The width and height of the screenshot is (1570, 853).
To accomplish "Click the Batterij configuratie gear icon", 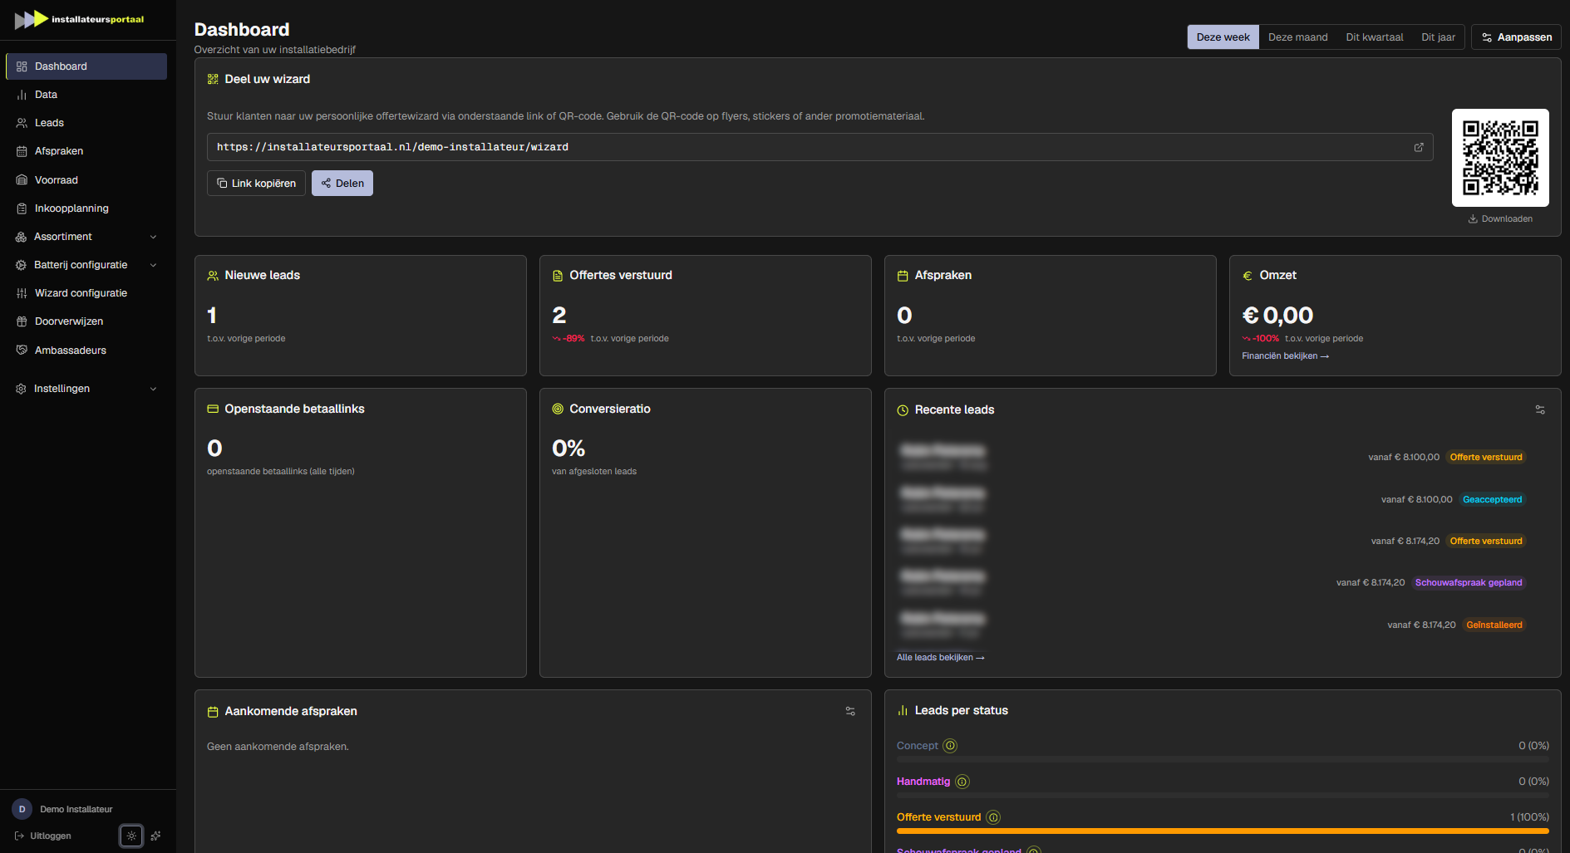I will point(21,265).
